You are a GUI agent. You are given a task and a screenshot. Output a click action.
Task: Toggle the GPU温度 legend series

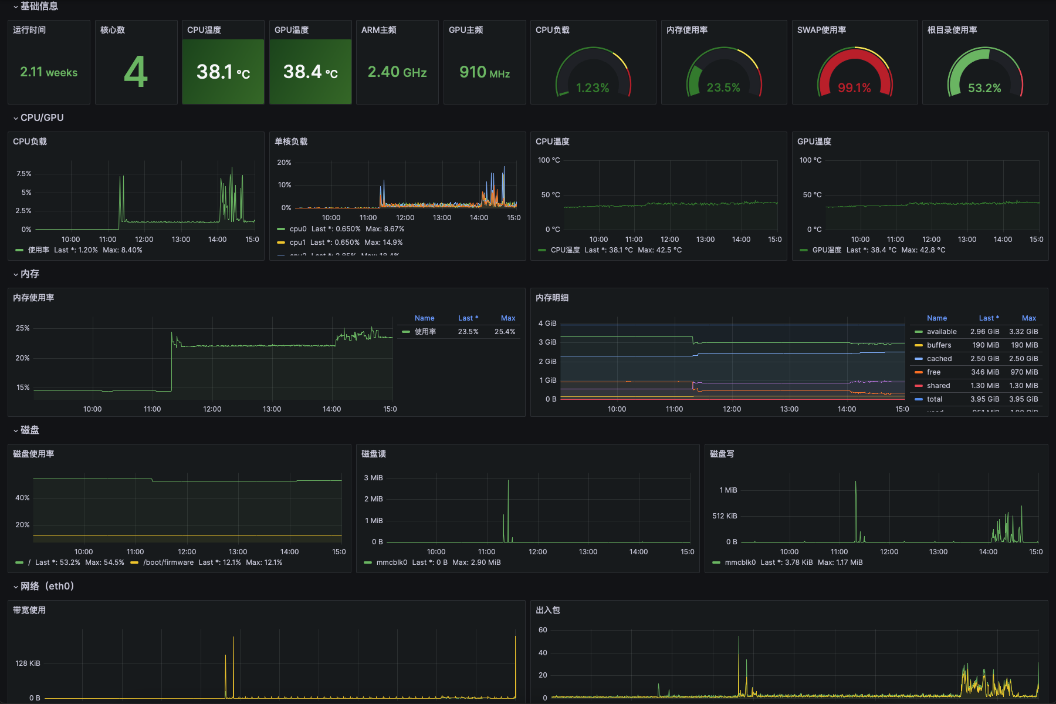[827, 250]
